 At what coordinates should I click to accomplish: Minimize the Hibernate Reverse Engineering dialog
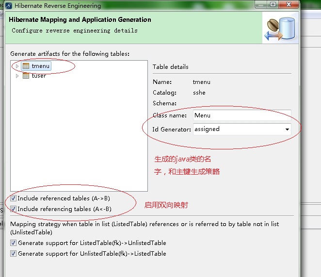click(x=261, y=4)
